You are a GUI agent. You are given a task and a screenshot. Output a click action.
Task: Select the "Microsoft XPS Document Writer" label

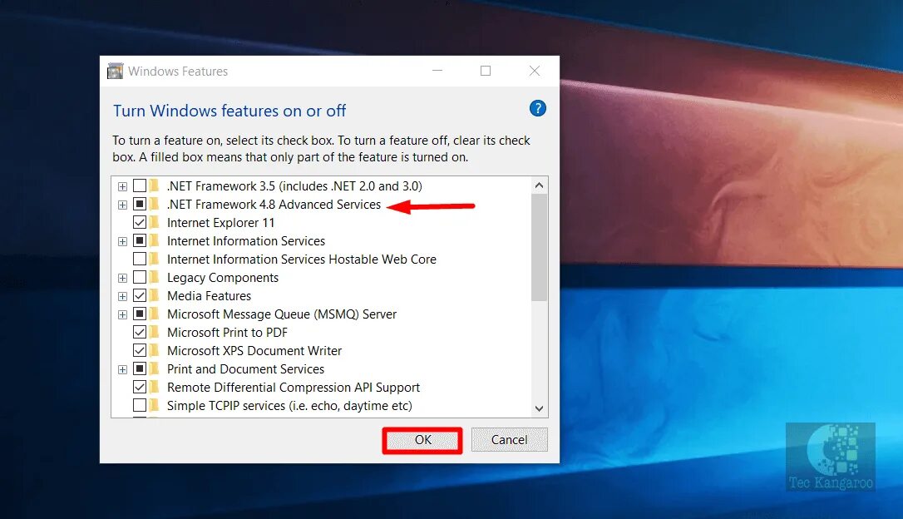(x=254, y=351)
